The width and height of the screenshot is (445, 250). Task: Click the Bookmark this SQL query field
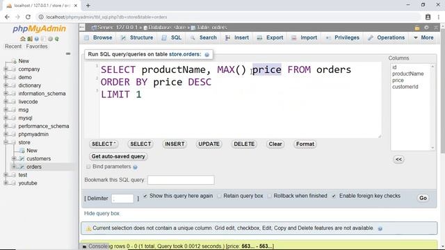point(181,180)
